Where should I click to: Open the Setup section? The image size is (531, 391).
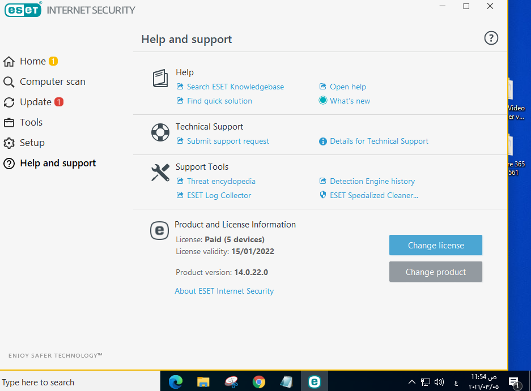pos(32,143)
